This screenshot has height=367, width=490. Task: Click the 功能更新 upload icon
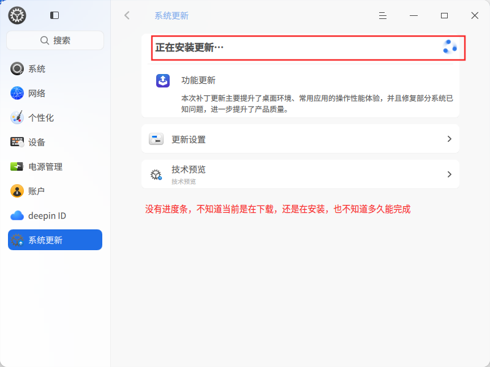click(x=163, y=81)
